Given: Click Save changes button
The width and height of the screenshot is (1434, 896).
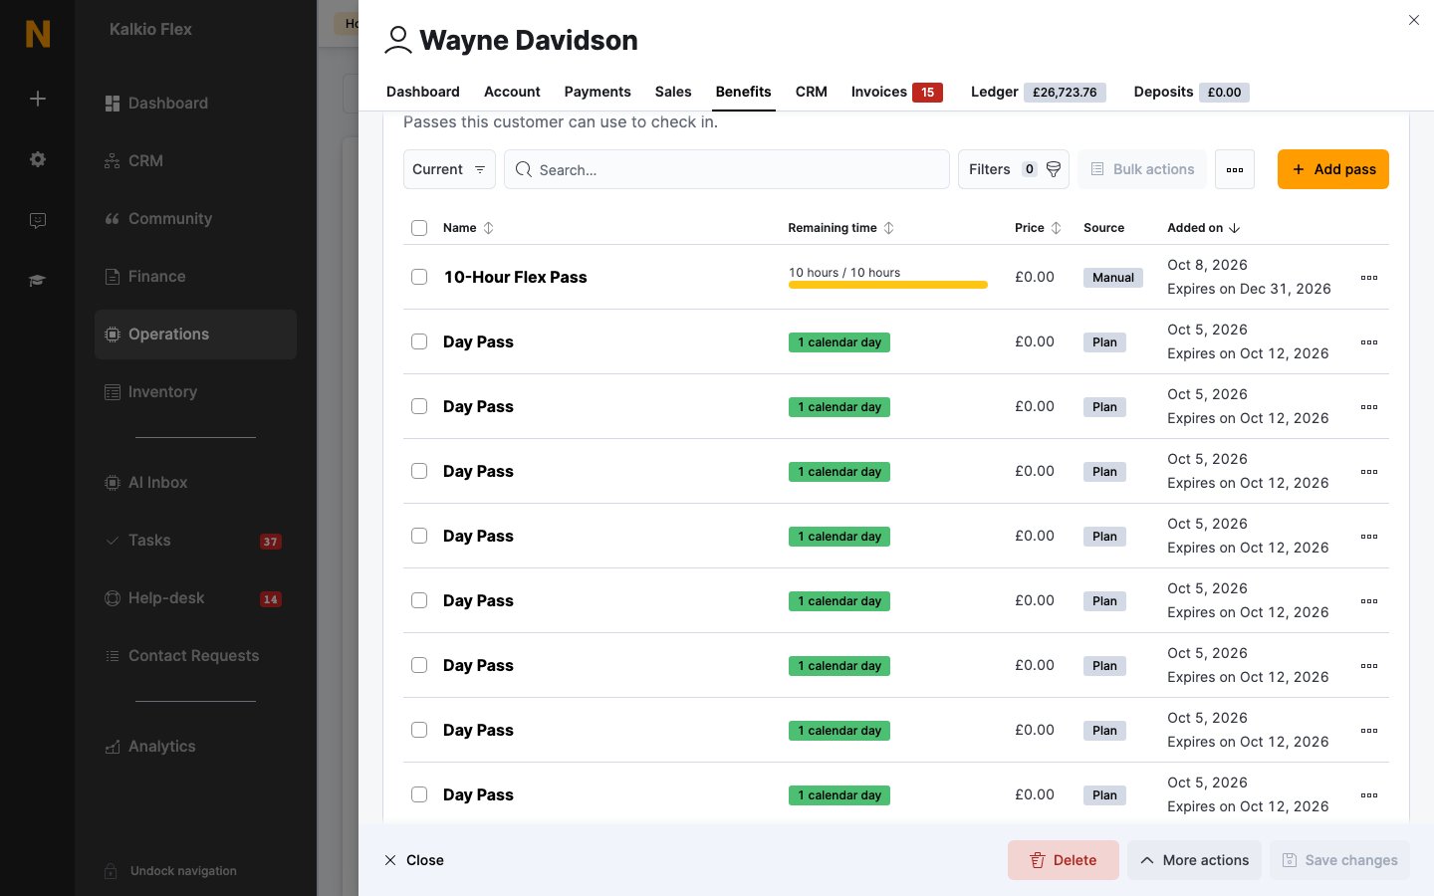Looking at the screenshot, I should click(x=1339, y=860).
